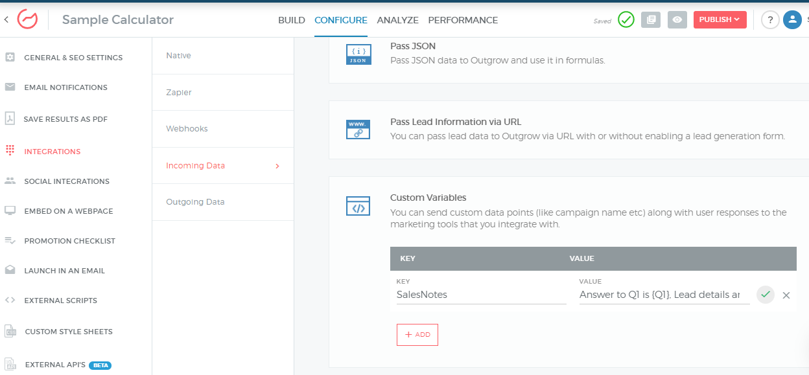
Task: Click the KEY column header
Action: pyautogui.click(x=408, y=258)
